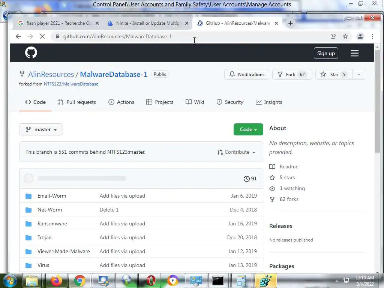Open the 'Delete 1' commit message

pyautogui.click(x=109, y=210)
